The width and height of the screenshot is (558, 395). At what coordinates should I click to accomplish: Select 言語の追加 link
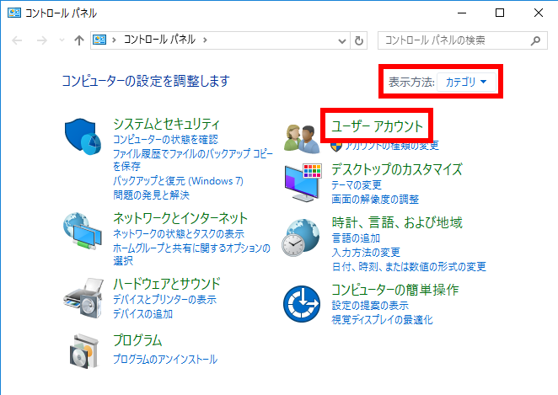[x=356, y=238]
